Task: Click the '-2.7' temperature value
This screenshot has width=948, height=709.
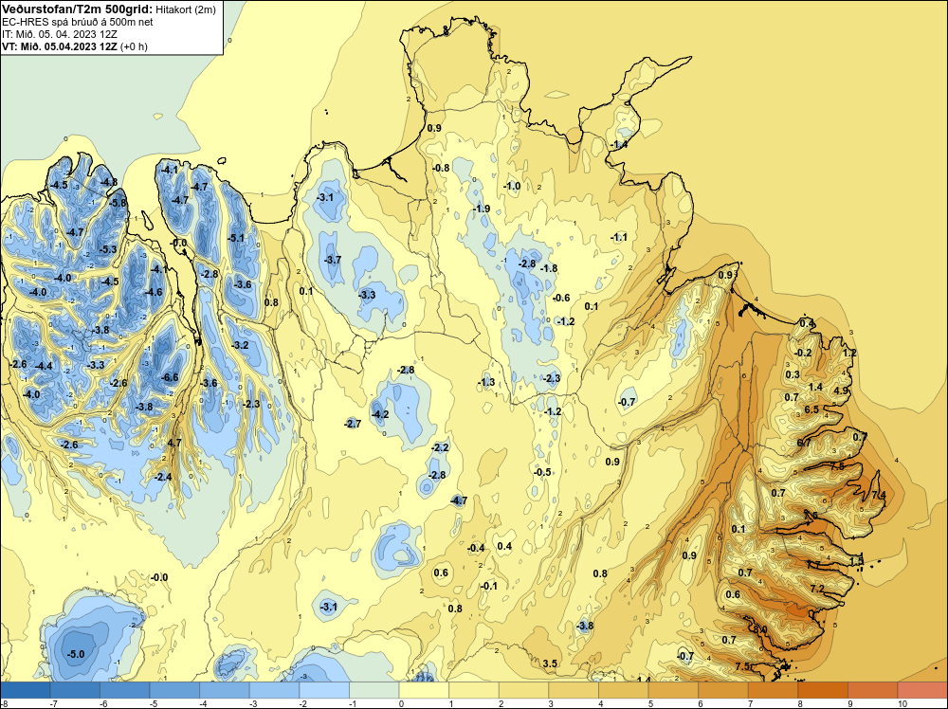Action: coord(353,424)
